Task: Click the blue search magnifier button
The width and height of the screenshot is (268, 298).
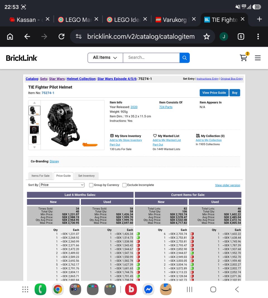Action: [x=185, y=58]
